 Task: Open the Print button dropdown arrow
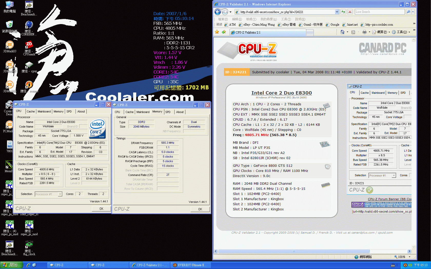pyautogui.click(x=369, y=32)
